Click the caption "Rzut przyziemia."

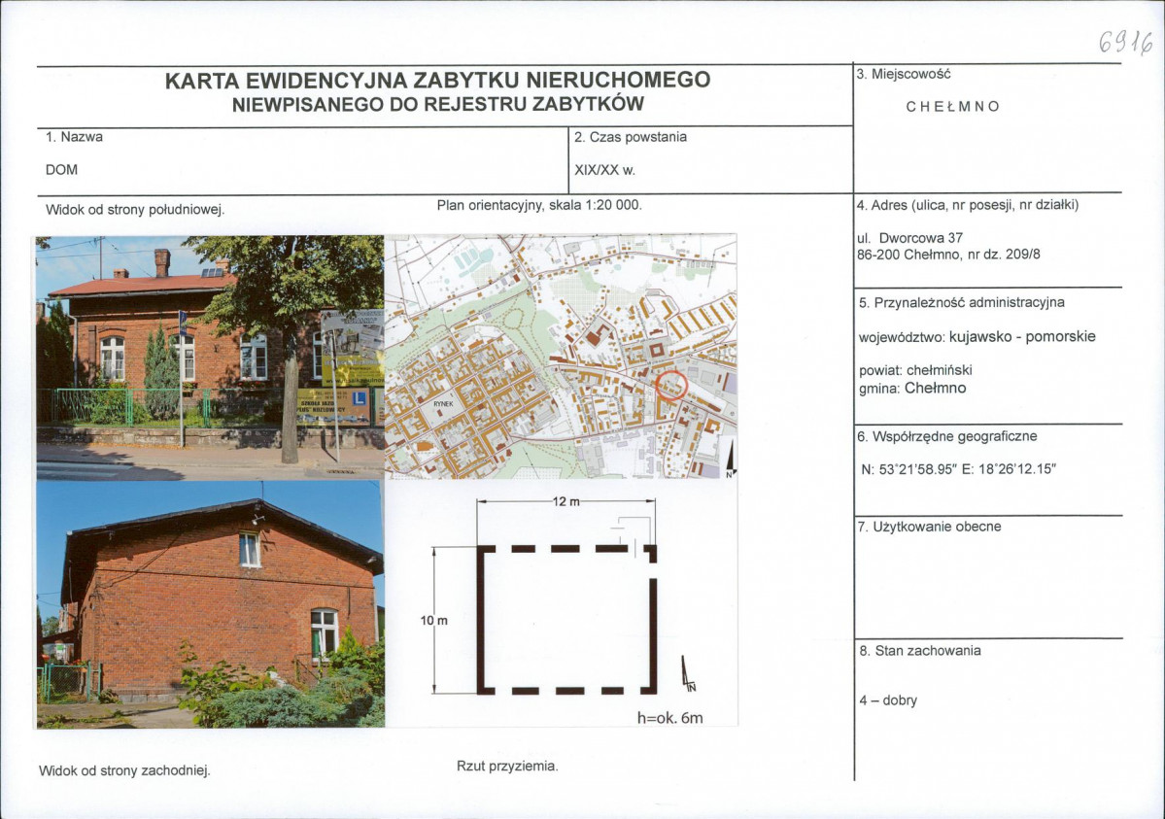click(507, 767)
